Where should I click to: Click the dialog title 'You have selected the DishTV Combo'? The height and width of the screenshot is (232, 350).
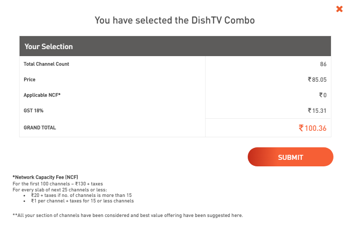click(x=175, y=21)
